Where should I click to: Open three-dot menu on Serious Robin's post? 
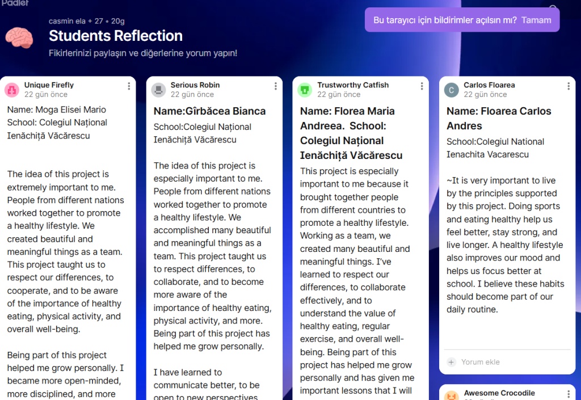click(x=275, y=86)
